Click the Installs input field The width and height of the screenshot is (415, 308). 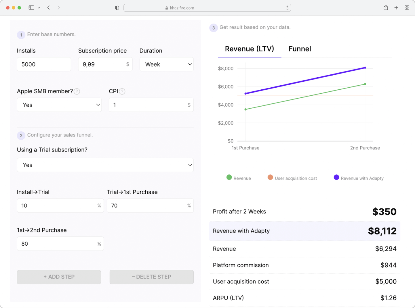tap(44, 64)
